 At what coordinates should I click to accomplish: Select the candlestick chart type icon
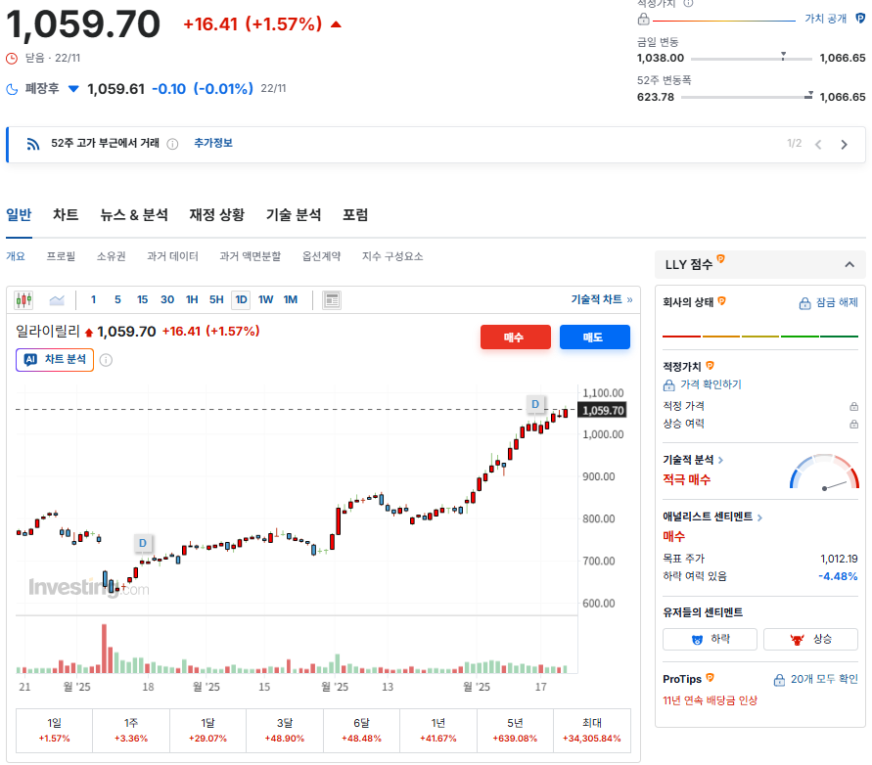click(23, 300)
